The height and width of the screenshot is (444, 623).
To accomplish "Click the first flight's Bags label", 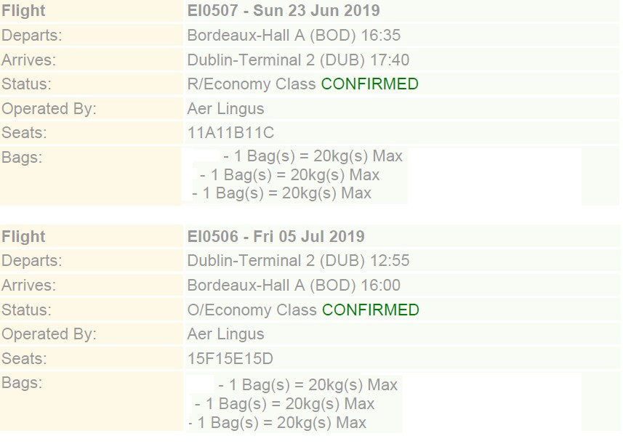I will tap(22, 157).
